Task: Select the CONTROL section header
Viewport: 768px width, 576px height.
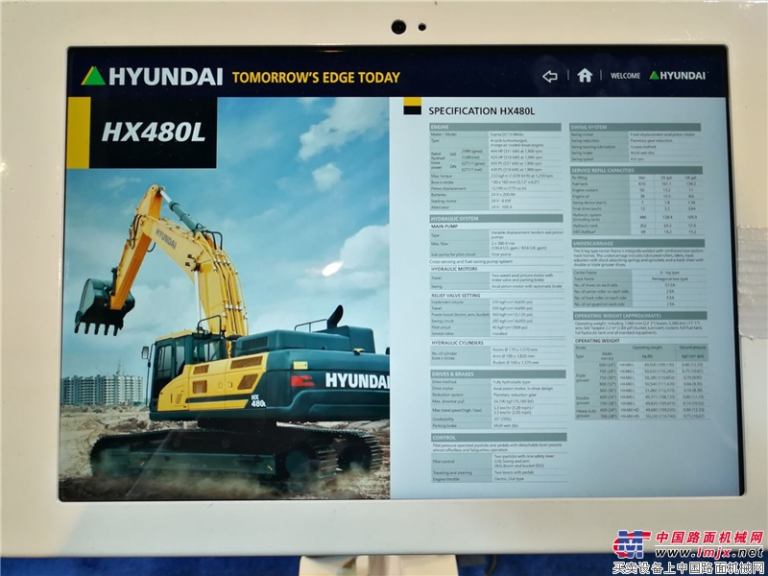Action: (498, 437)
